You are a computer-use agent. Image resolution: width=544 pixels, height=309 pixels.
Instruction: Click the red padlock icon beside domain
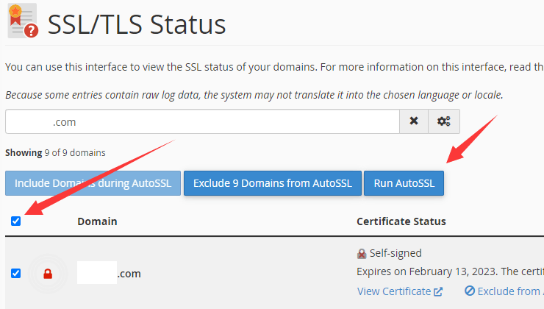coord(48,274)
